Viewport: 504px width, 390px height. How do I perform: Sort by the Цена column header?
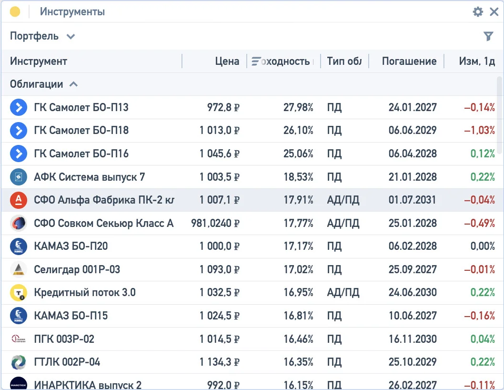(227, 61)
